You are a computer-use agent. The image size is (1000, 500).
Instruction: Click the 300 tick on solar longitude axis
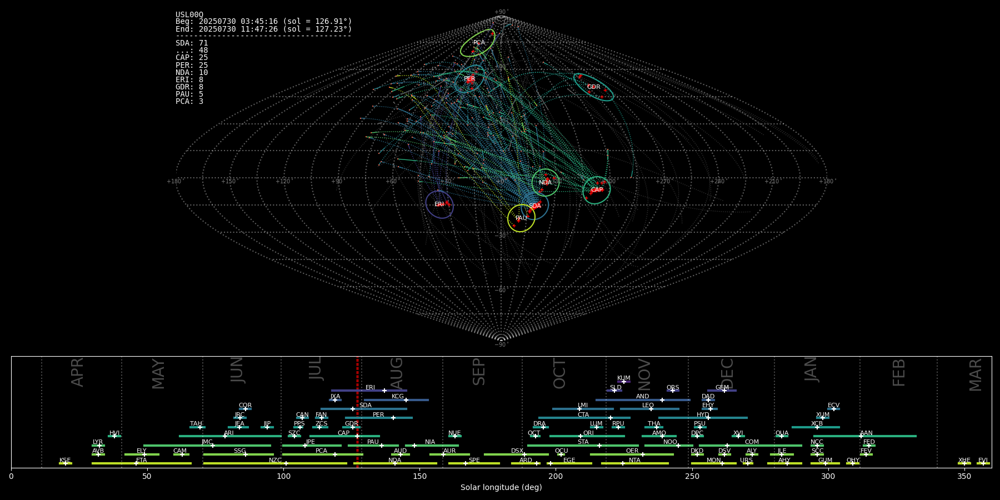tap(828, 476)
